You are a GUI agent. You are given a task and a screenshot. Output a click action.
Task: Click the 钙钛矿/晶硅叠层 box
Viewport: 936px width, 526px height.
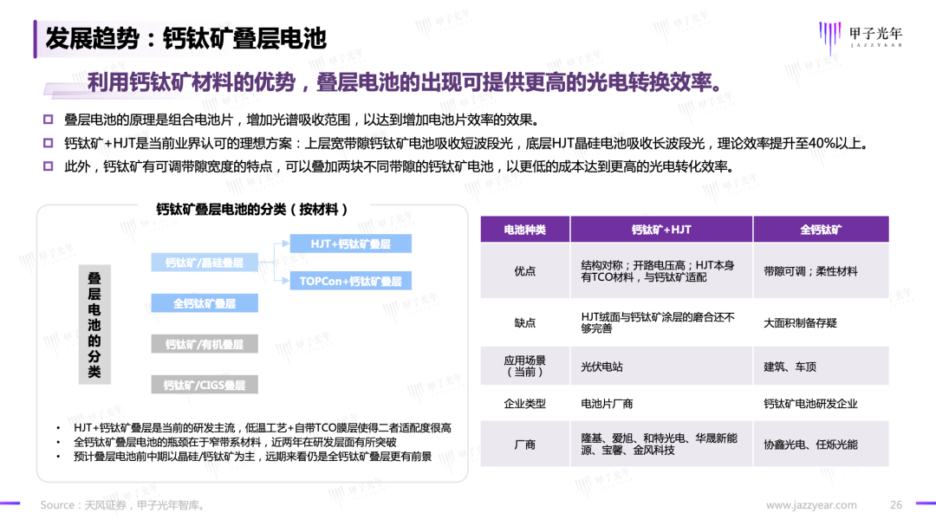[x=204, y=263]
